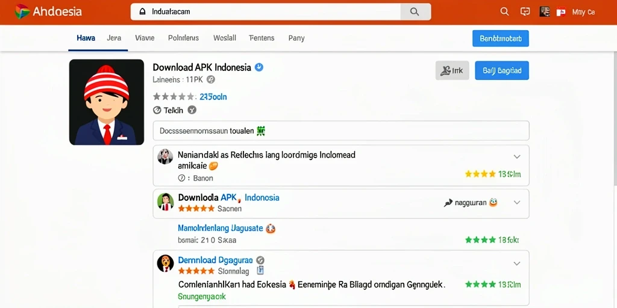The height and width of the screenshot is (308, 617).
Task: Click the green star rating in the Comlenianhlkan row
Action: point(480,284)
